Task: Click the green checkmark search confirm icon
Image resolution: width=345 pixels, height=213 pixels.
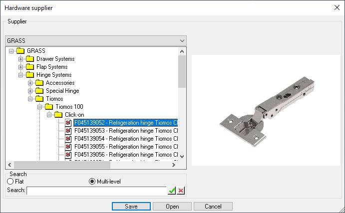Action: point(172,191)
